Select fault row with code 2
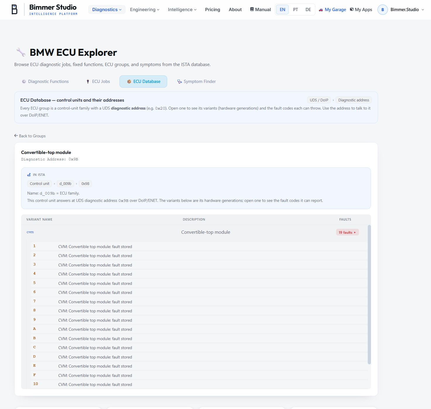 (x=199, y=256)
